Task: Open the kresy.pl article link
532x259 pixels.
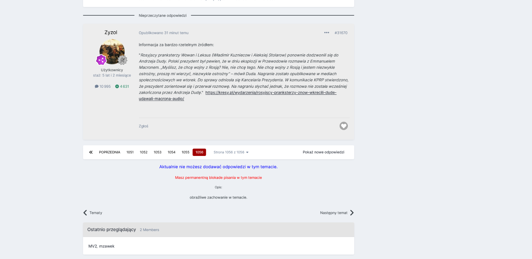Action: pos(237,96)
